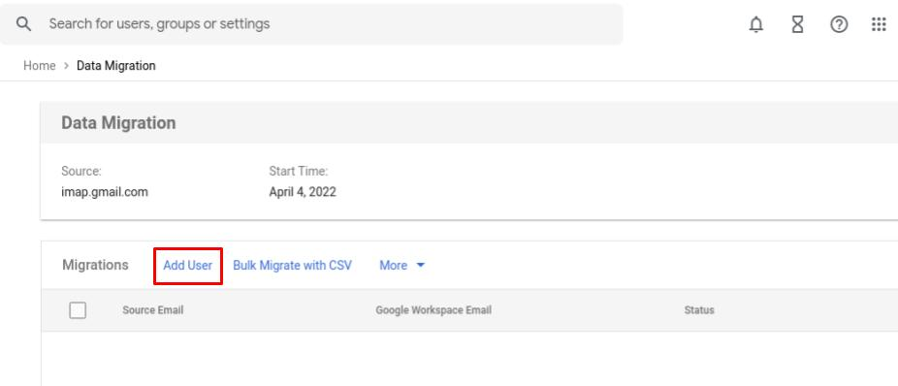
Task: Click the search magnifier icon
Action: [x=23, y=24]
